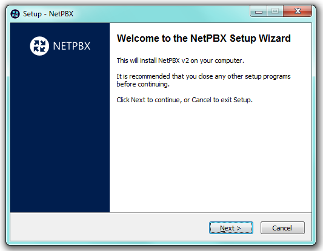Click the empty dark blue sidebar below the logo
323x251 pixels.
(60, 134)
